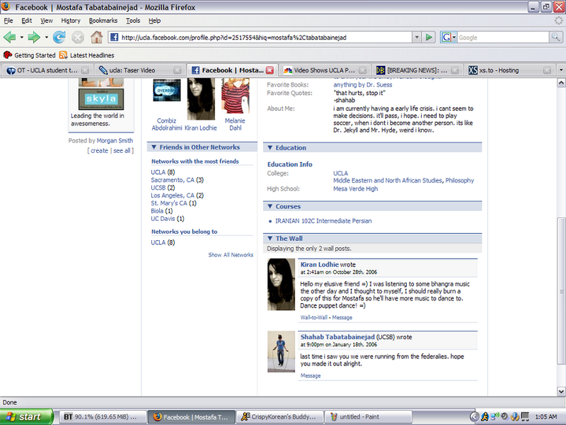Switch to CrispyKorean's Buddy taskbar item
The height and width of the screenshot is (425, 566).
(279, 416)
